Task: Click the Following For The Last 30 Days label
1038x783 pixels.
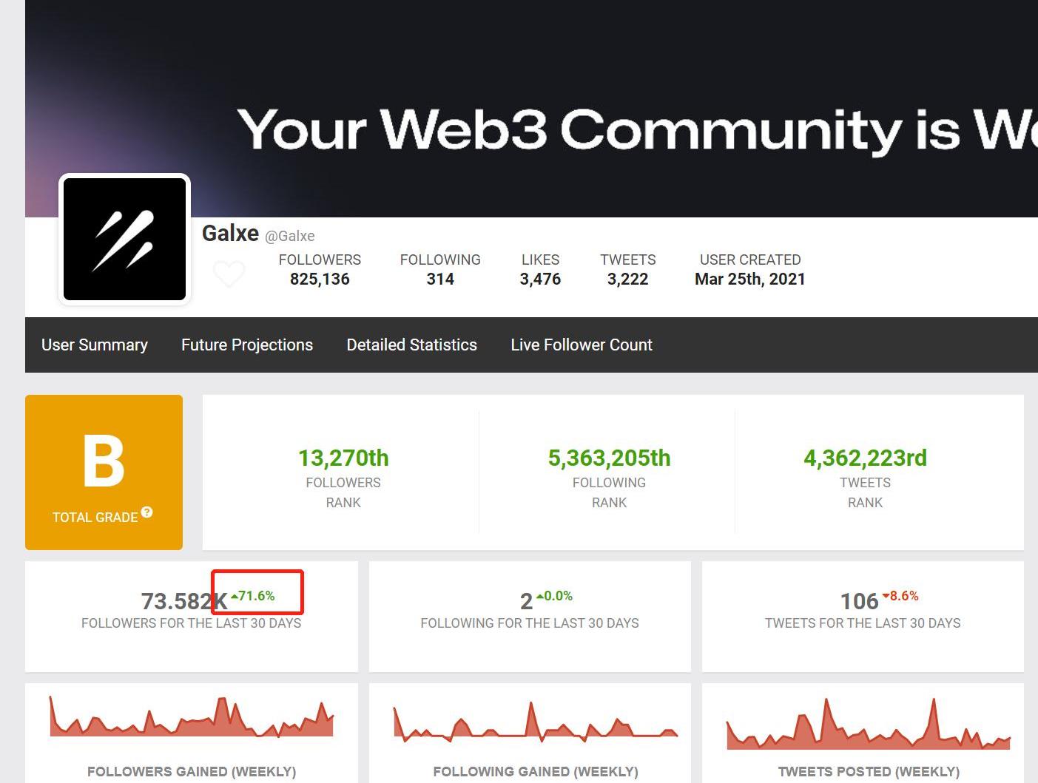Action: click(530, 623)
